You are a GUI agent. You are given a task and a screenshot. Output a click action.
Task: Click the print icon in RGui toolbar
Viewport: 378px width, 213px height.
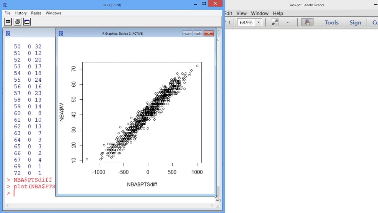click(17, 22)
